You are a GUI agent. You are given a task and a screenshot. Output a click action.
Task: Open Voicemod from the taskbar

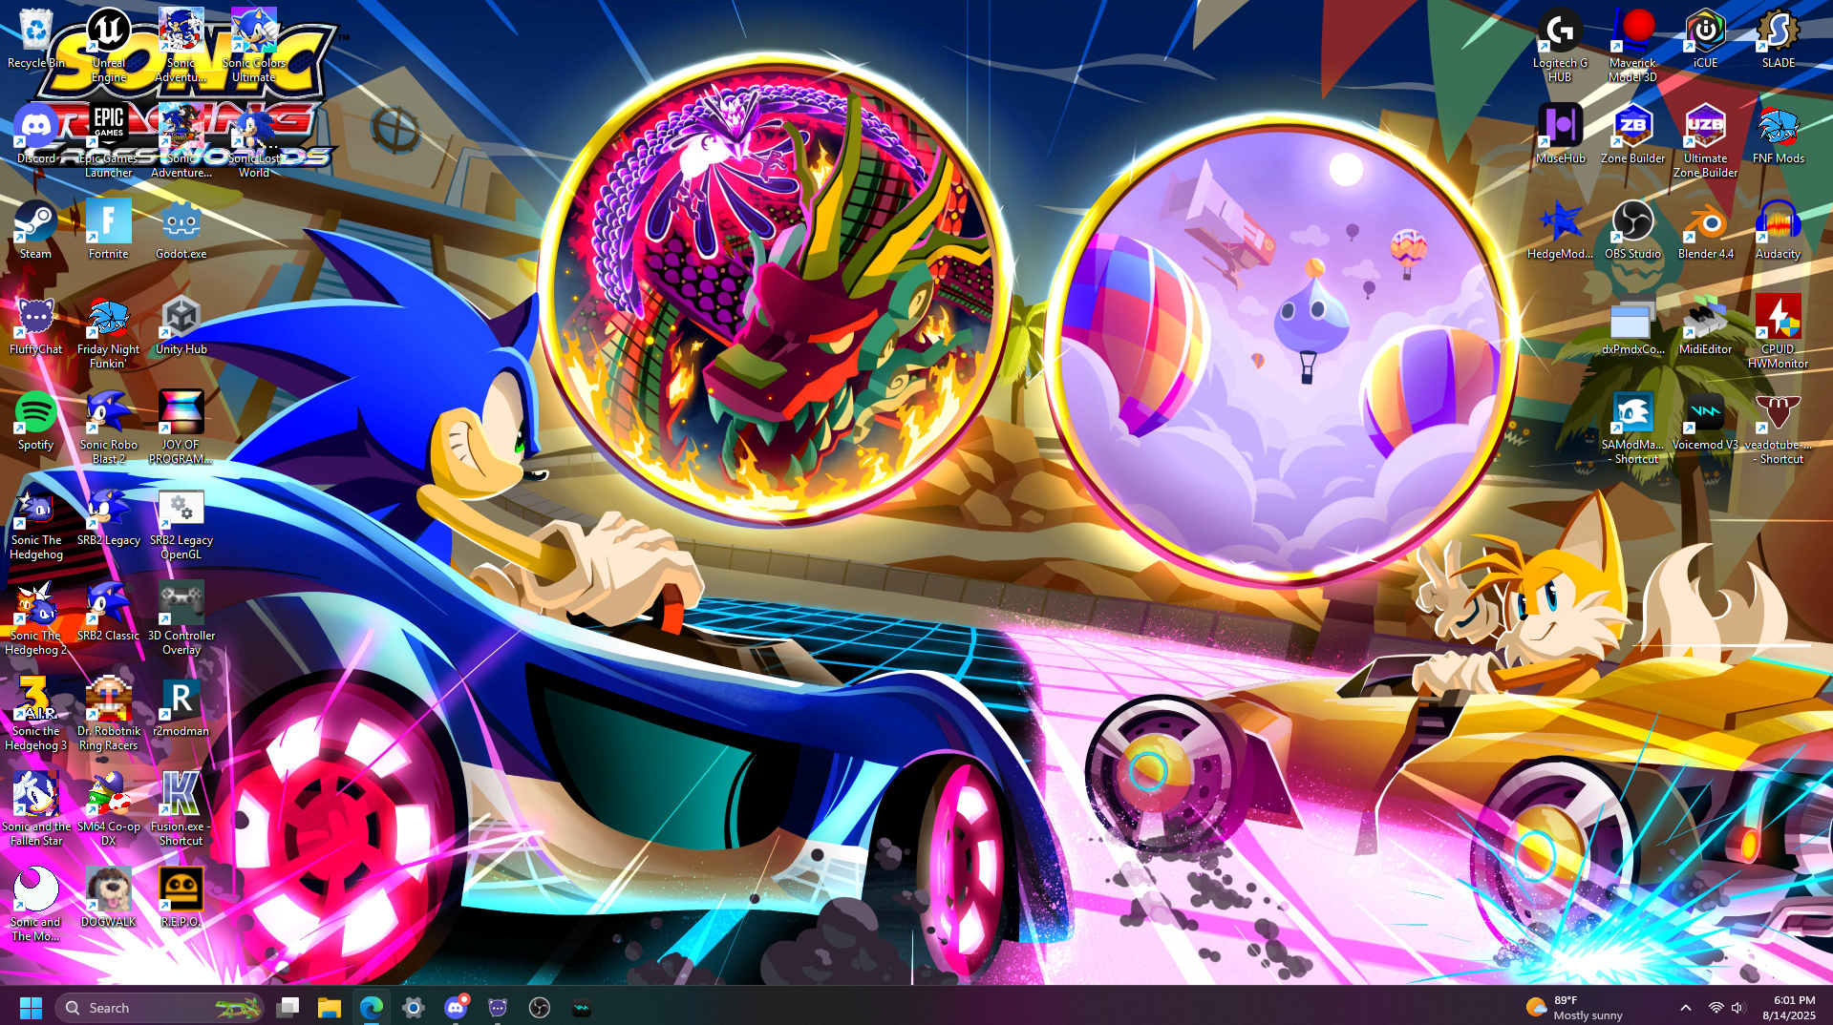click(582, 1008)
